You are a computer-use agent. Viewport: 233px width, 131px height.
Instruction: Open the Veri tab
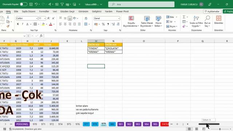point(55,11)
